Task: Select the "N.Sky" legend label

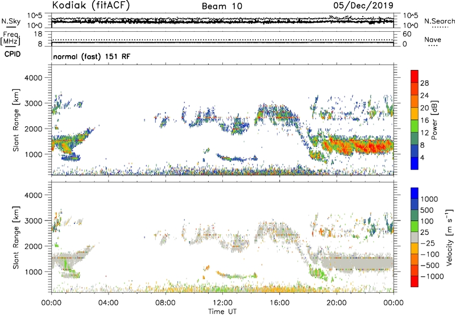Action: click(x=11, y=21)
